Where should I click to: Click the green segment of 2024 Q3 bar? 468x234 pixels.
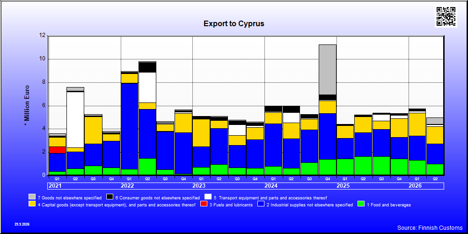coord(309,168)
